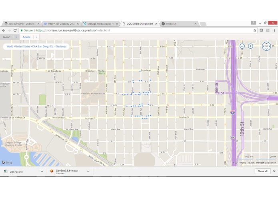Click the DevBox3.5.6-e.ova package icon

(x=52, y=171)
